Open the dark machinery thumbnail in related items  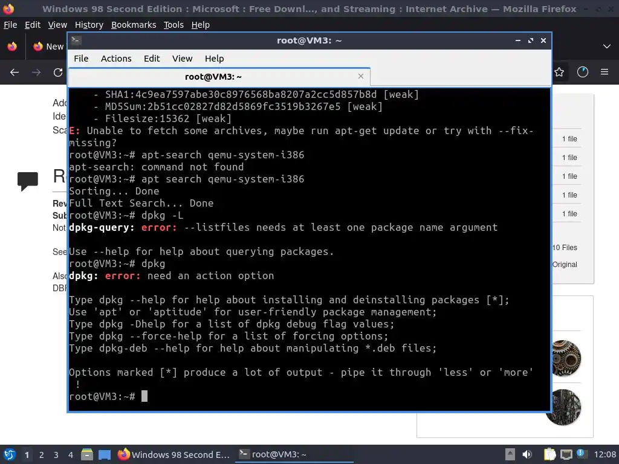564,407
